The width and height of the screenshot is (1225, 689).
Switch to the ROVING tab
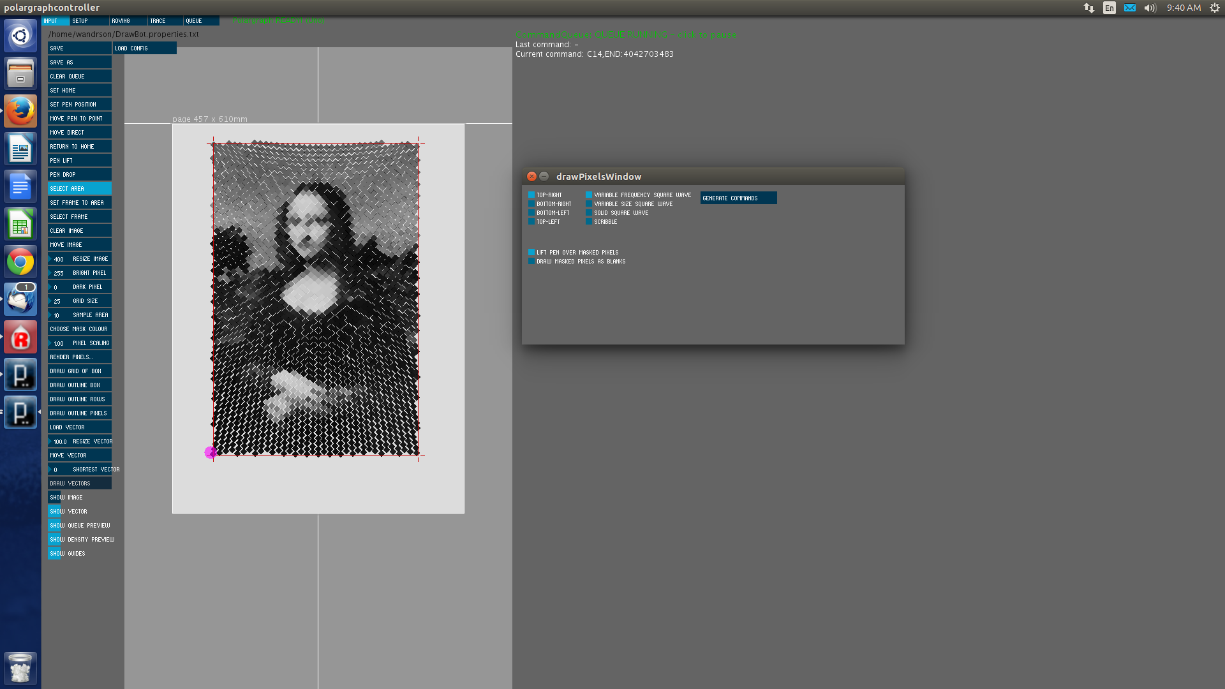[128, 21]
